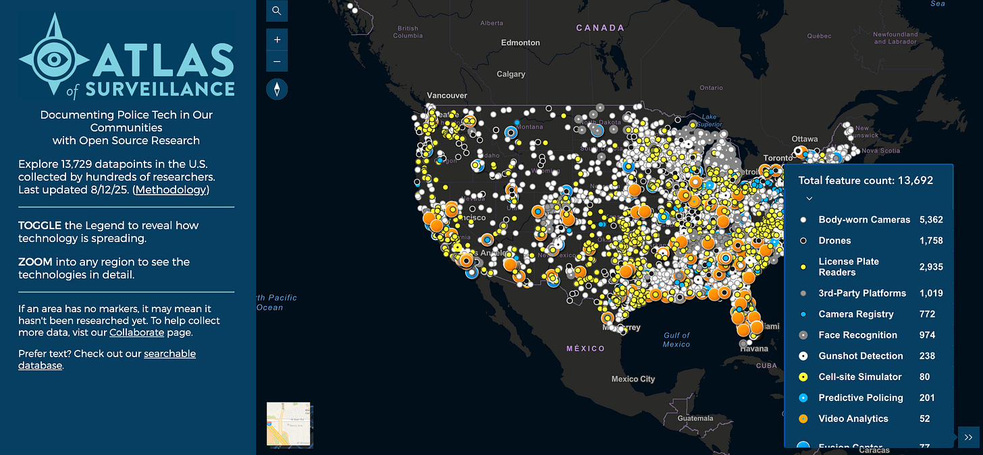Open the map search tool
The image size is (983, 455).
coord(277,11)
